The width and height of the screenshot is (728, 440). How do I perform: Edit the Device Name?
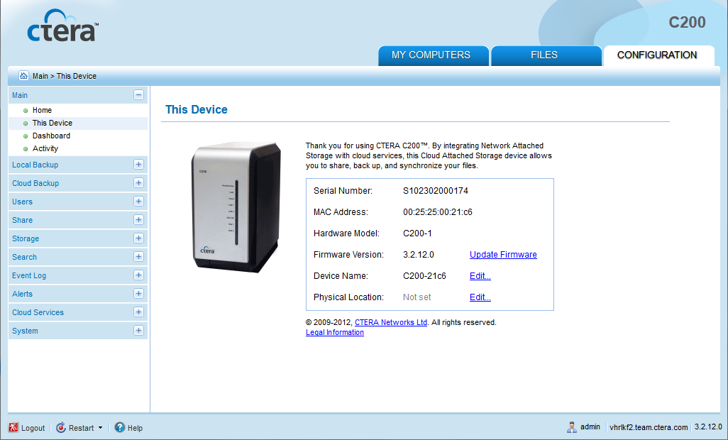(480, 275)
